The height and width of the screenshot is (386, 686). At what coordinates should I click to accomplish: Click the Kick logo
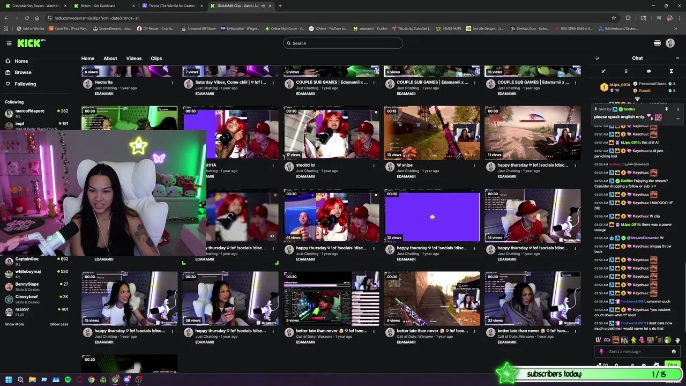coord(31,43)
